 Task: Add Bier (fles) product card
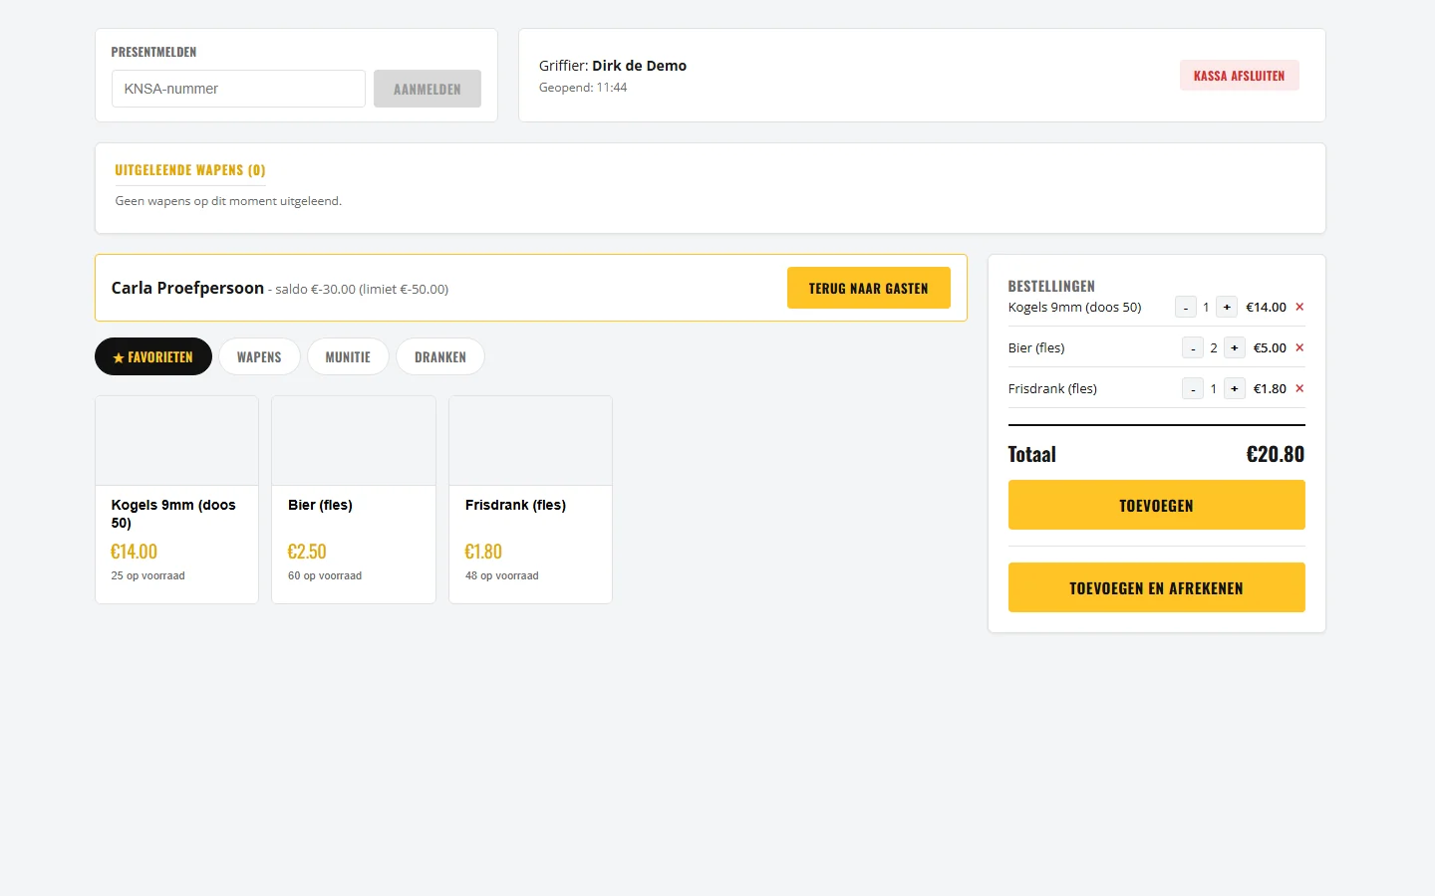pyautogui.click(x=354, y=500)
